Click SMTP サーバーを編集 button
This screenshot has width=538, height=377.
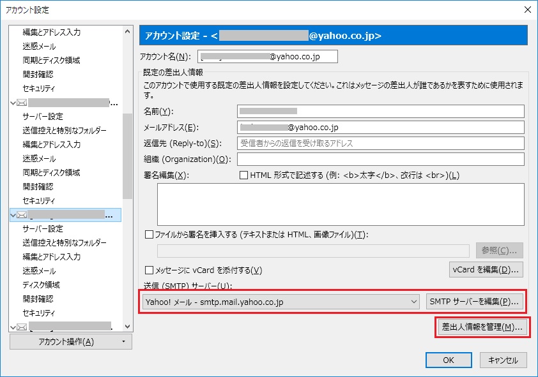pyautogui.click(x=475, y=301)
